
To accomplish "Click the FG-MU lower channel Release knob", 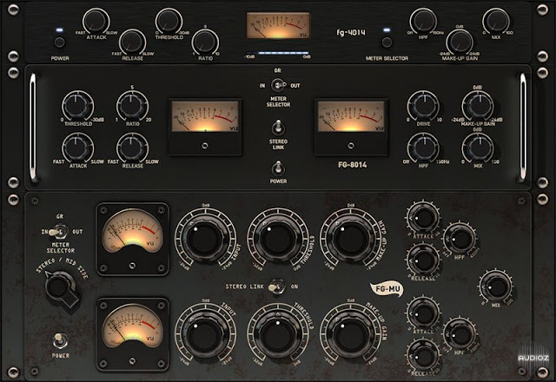I will (x=423, y=355).
